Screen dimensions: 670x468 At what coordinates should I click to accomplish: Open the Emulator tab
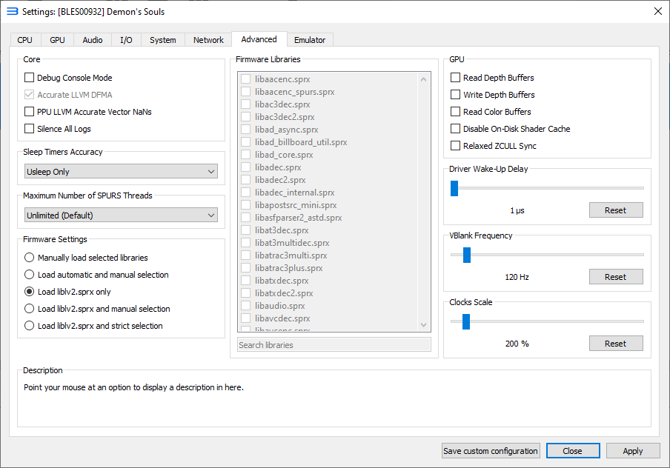click(x=310, y=40)
